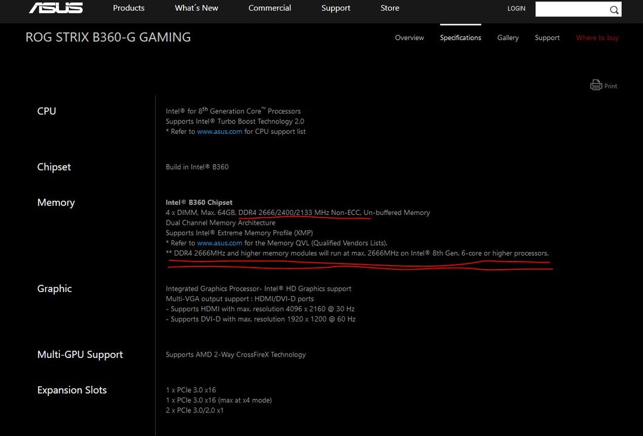The height and width of the screenshot is (436, 643).
Task: Click the LOGIN link
Action: 516,8
